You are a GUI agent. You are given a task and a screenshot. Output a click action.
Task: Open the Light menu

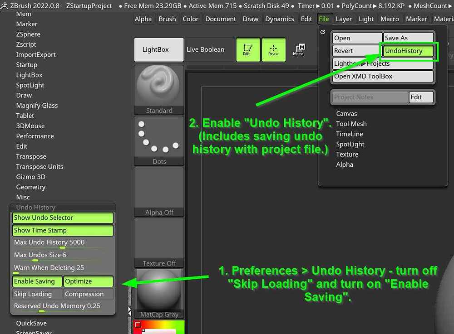(366, 19)
